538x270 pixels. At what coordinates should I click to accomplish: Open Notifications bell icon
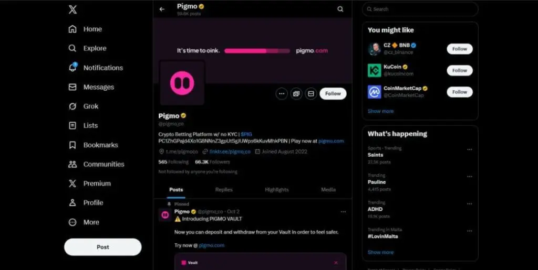pos(73,68)
